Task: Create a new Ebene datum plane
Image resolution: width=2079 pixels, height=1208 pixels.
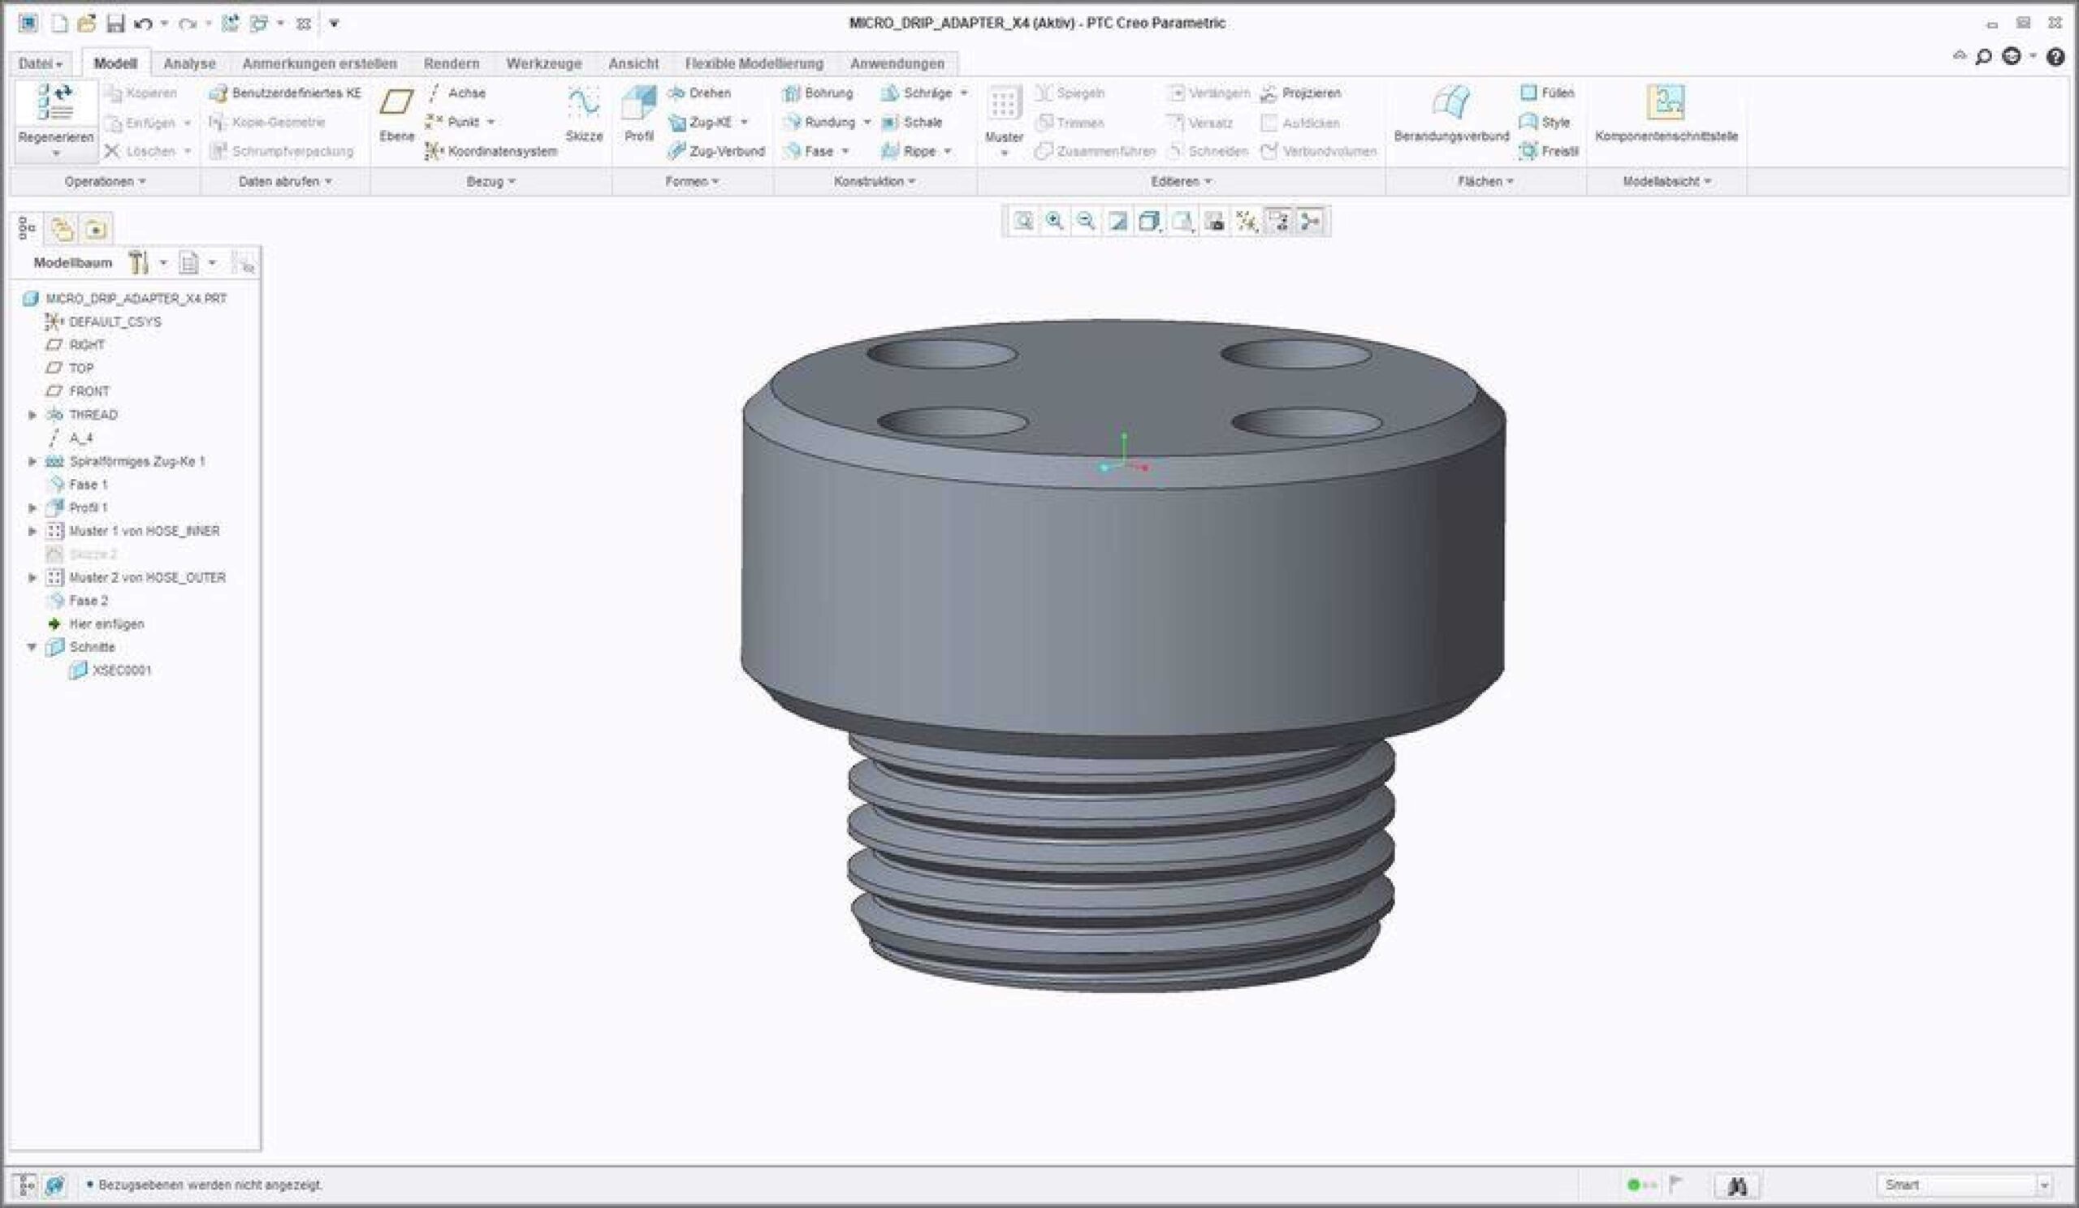Action: tap(397, 114)
